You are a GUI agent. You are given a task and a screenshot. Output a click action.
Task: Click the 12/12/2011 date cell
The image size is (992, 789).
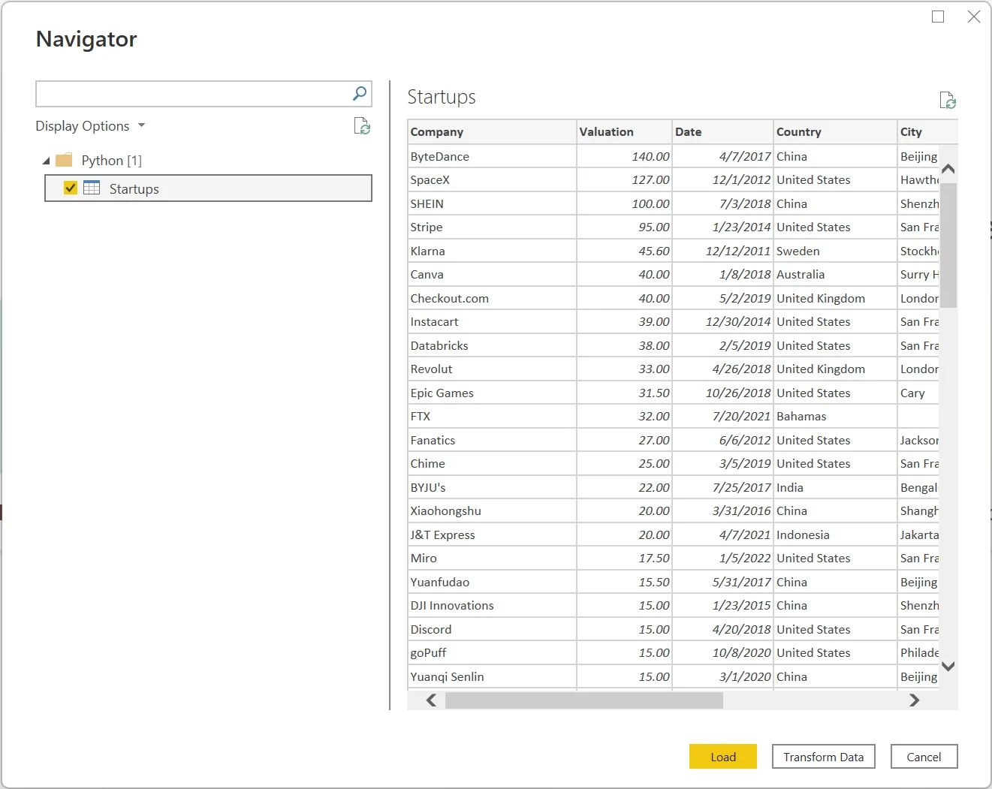coord(722,251)
